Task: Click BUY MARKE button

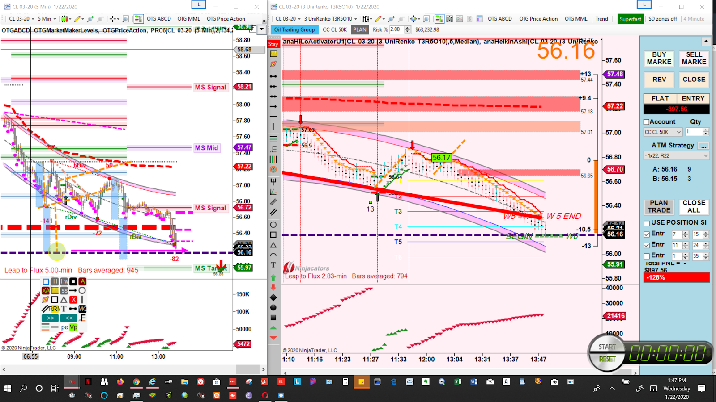Action: click(659, 58)
